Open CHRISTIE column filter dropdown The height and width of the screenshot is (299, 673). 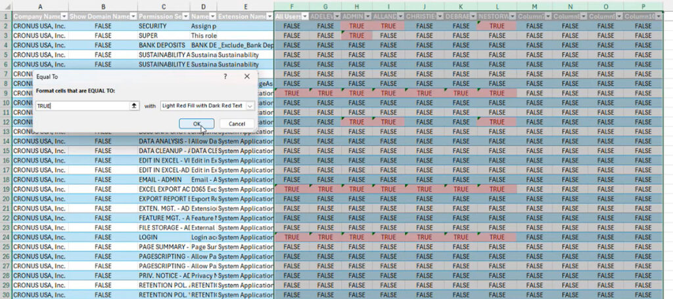click(440, 16)
